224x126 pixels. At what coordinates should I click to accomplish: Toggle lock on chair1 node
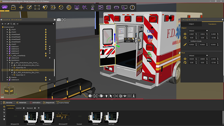46,30
